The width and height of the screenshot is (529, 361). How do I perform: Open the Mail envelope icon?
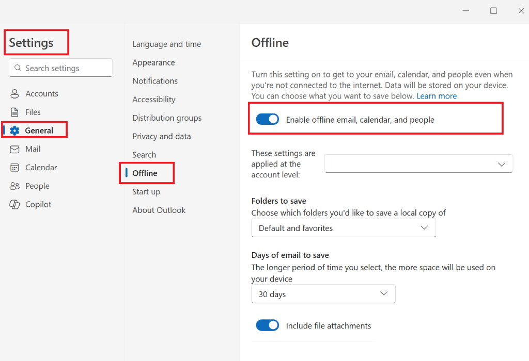pos(14,149)
